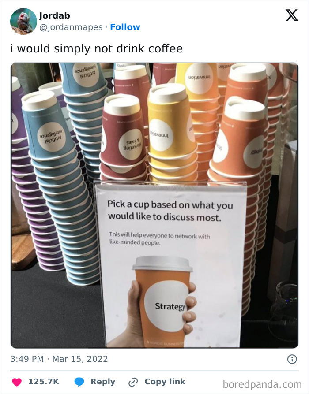This screenshot has width=309, height=394.
Task: Click the chain link copy icon
Action: 133,382
